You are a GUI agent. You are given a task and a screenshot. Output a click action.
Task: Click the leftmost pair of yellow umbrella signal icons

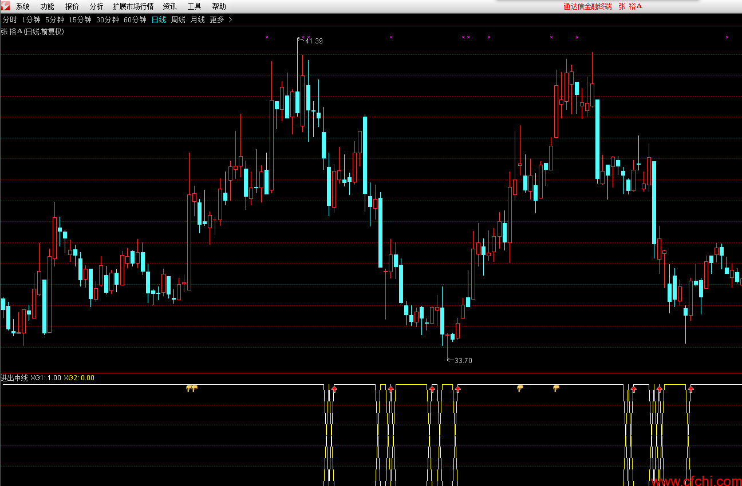pyautogui.click(x=192, y=389)
